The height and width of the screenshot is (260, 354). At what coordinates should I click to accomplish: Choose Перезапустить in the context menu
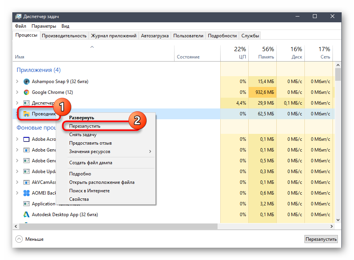point(85,126)
